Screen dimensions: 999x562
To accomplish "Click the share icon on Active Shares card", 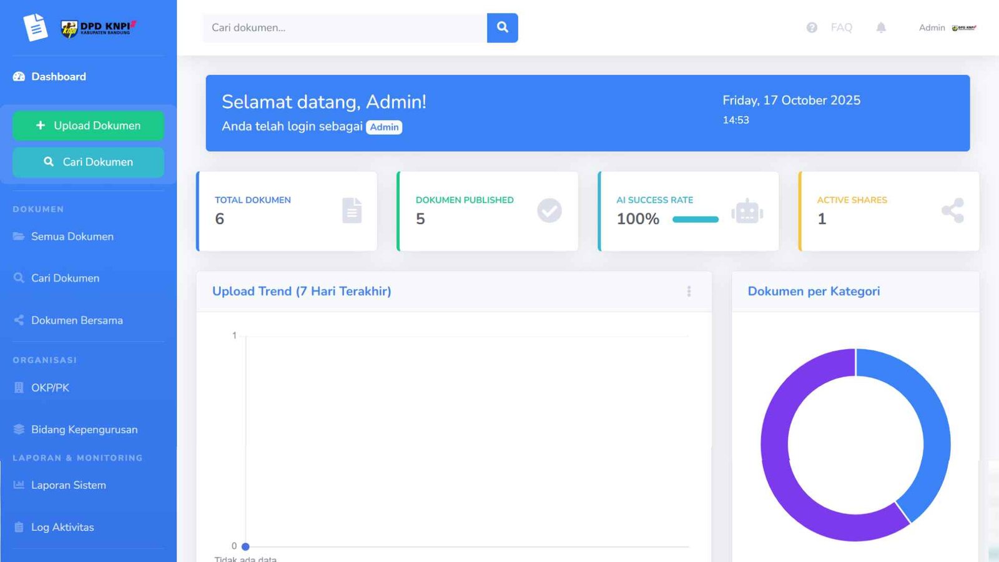I will pyautogui.click(x=952, y=211).
